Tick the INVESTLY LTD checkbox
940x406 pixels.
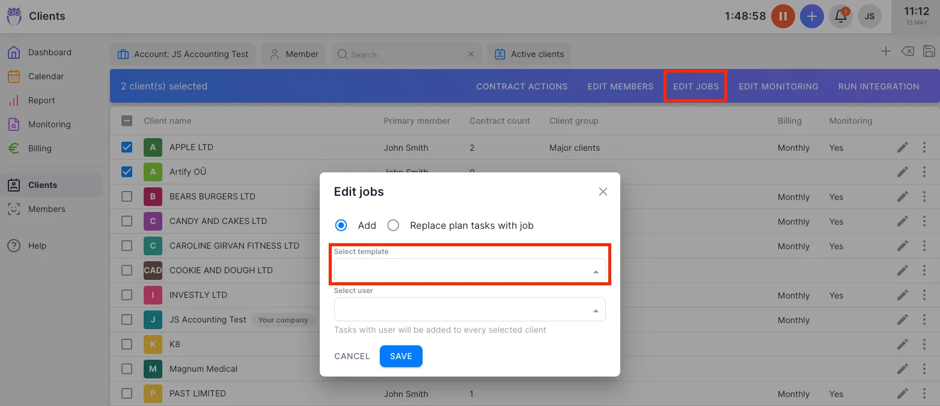(x=127, y=295)
